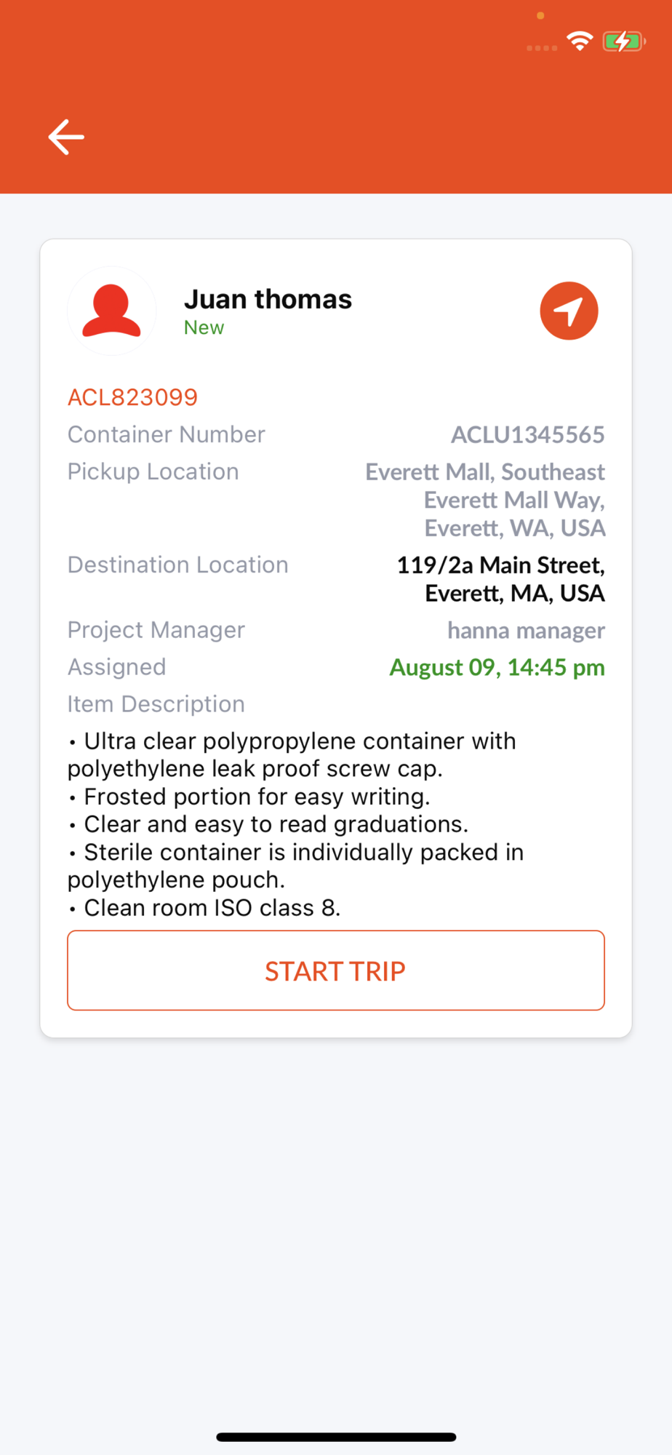Open navigation via the orange location arrow
Screen dimensions: 672x1455
[x=569, y=311]
